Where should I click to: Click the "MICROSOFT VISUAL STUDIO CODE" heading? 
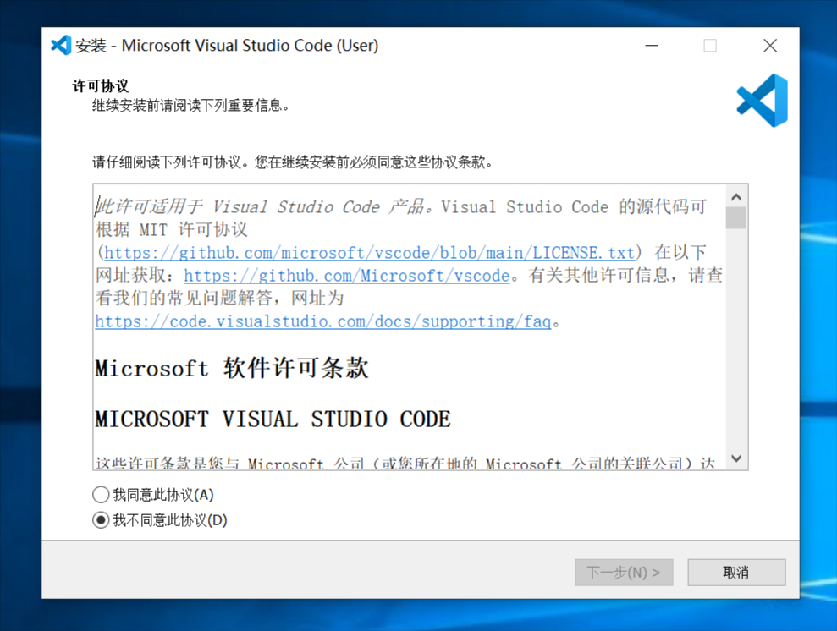[x=273, y=420]
